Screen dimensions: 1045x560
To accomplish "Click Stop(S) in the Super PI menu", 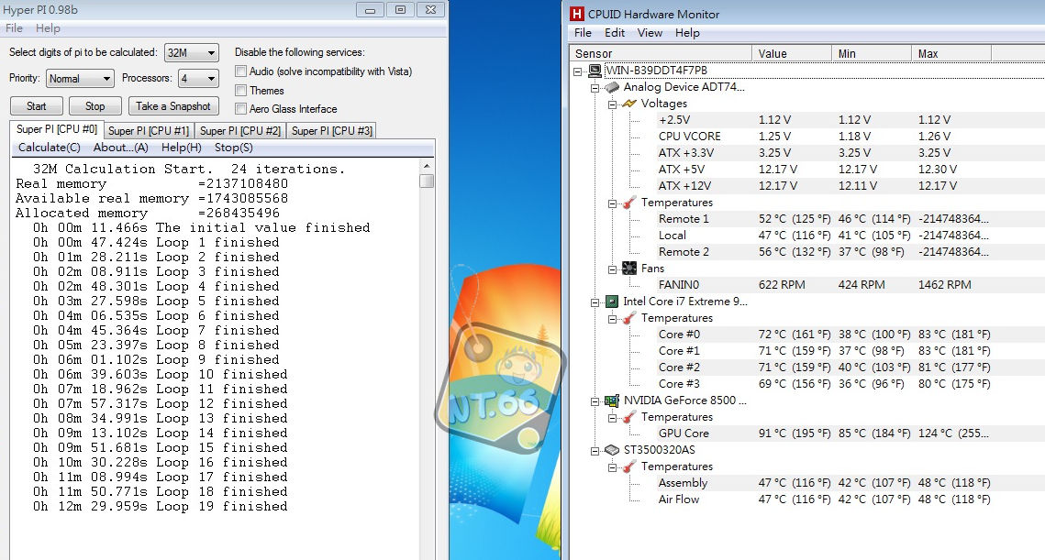I will tap(233, 148).
